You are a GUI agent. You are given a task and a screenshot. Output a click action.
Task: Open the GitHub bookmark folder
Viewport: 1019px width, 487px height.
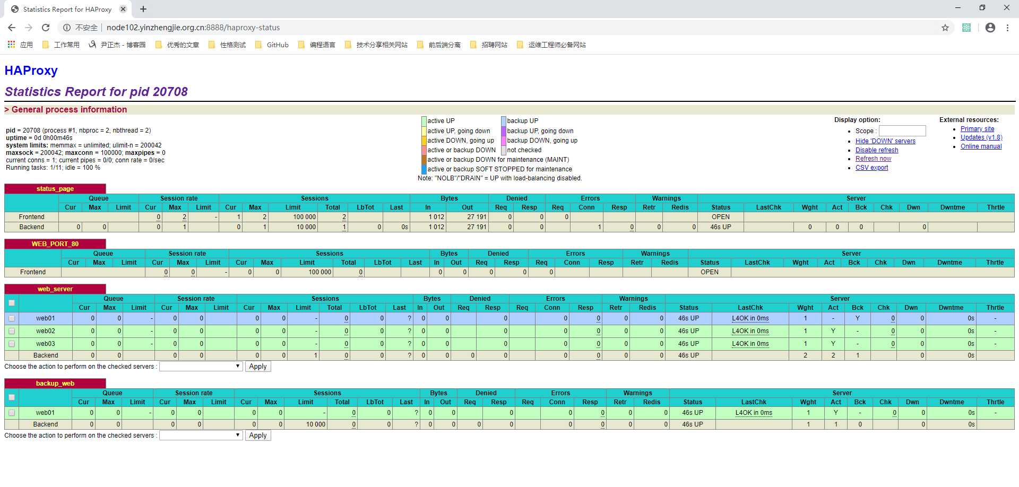[272, 45]
